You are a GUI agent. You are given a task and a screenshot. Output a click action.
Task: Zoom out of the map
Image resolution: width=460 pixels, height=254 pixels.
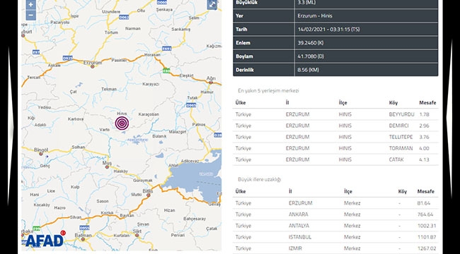point(31,16)
